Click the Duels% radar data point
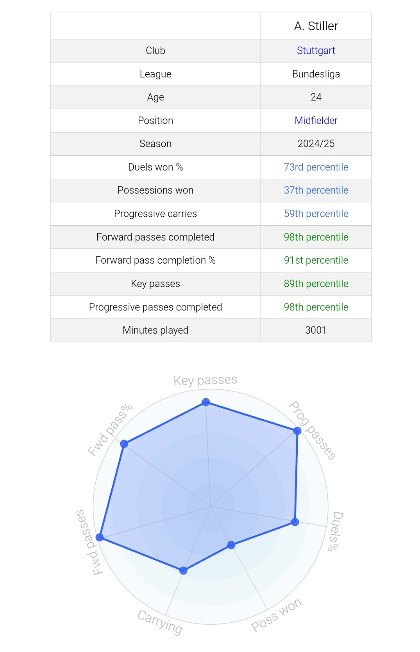The image size is (420, 652). coord(295,522)
